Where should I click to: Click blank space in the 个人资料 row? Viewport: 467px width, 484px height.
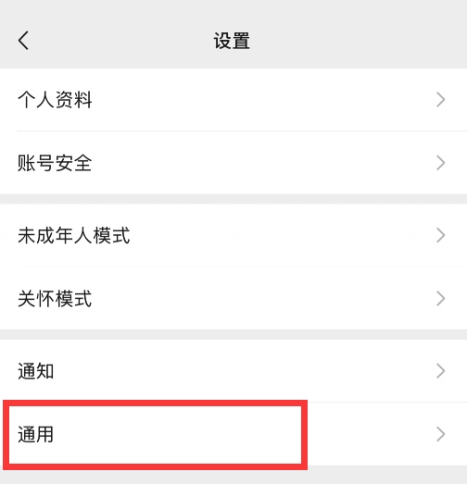click(x=263, y=100)
